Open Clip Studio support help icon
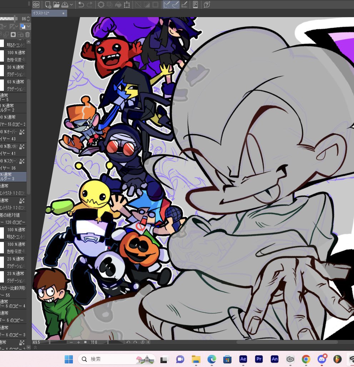The image size is (354, 367). [207, 4]
